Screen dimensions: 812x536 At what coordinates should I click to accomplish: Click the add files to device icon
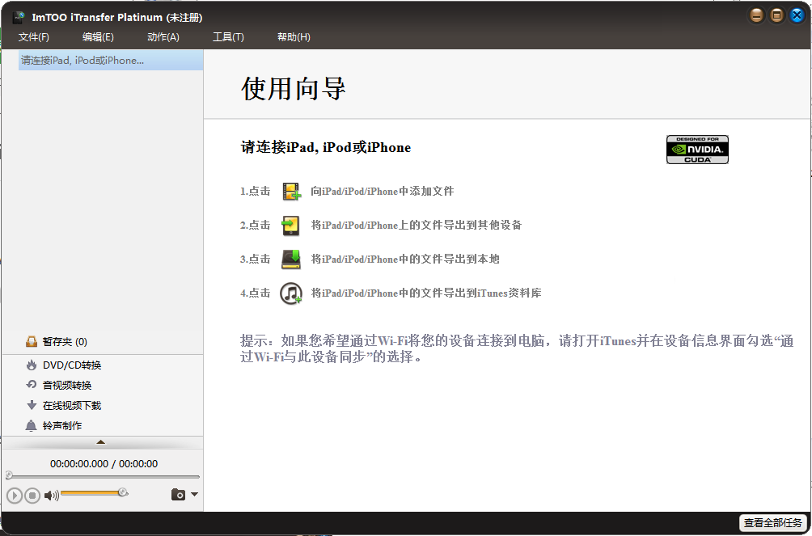click(x=291, y=192)
